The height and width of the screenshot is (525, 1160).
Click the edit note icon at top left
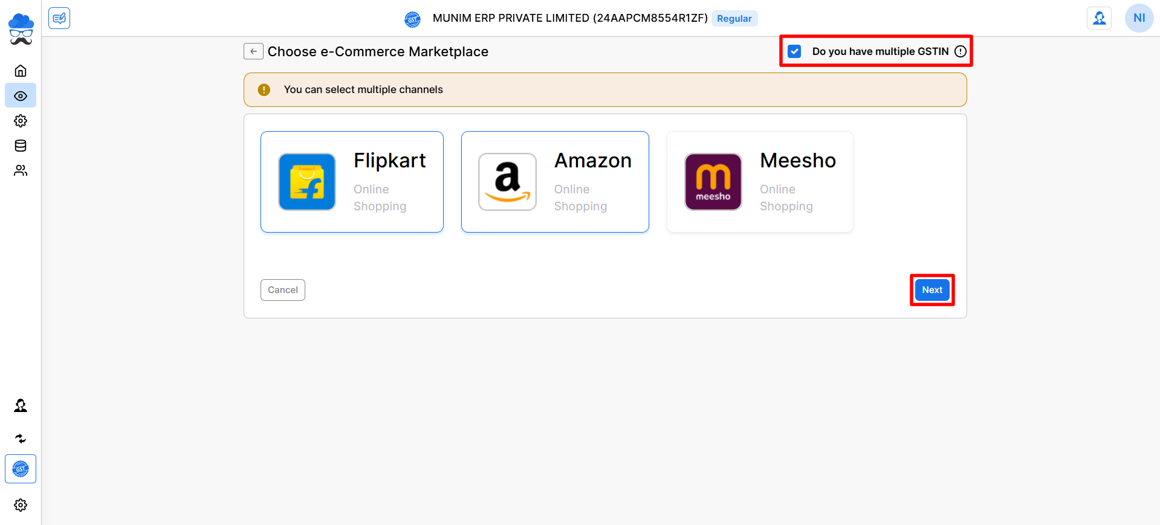(x=59, y=18)
